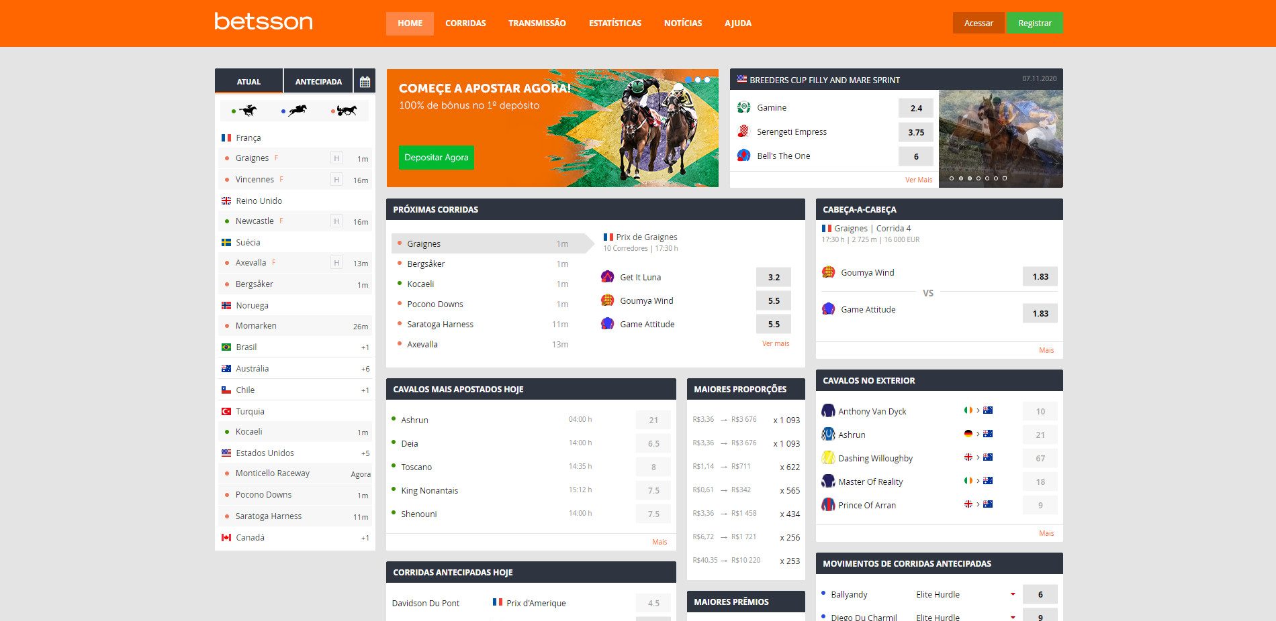The height and width of the screenshot is (621, 1276).
Task: Click the French flag beside Prix d'Amerique
Action: point(498,602)
